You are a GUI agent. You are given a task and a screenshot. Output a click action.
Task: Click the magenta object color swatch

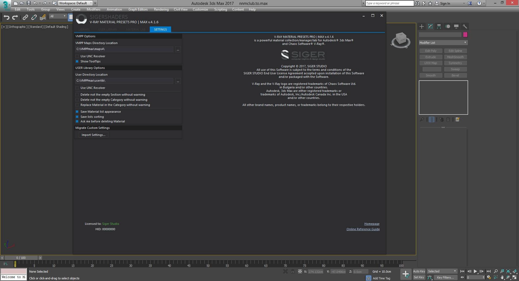pyautogui.click(x=465, y=35)
